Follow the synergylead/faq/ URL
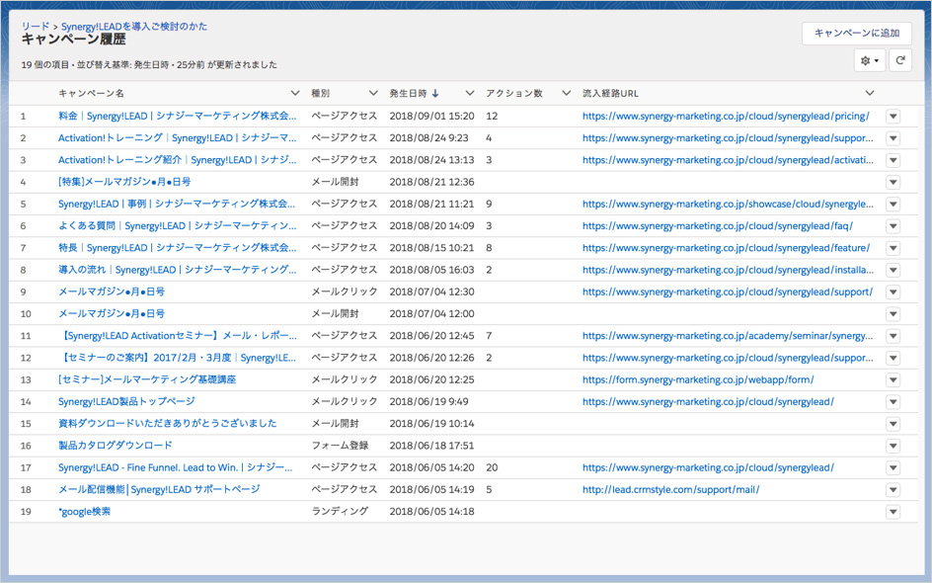 coord(718,226)
